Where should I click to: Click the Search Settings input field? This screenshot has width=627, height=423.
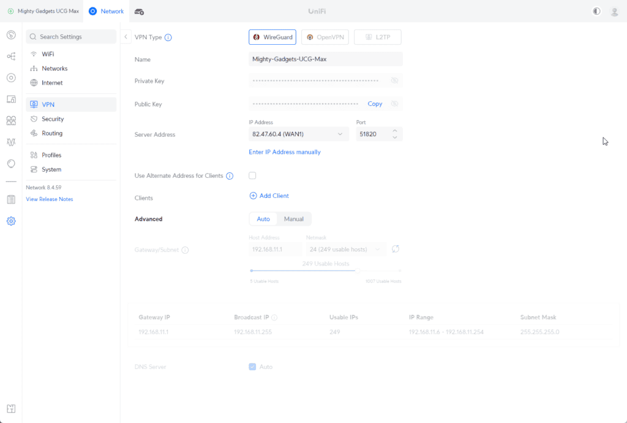pos(71,37)
